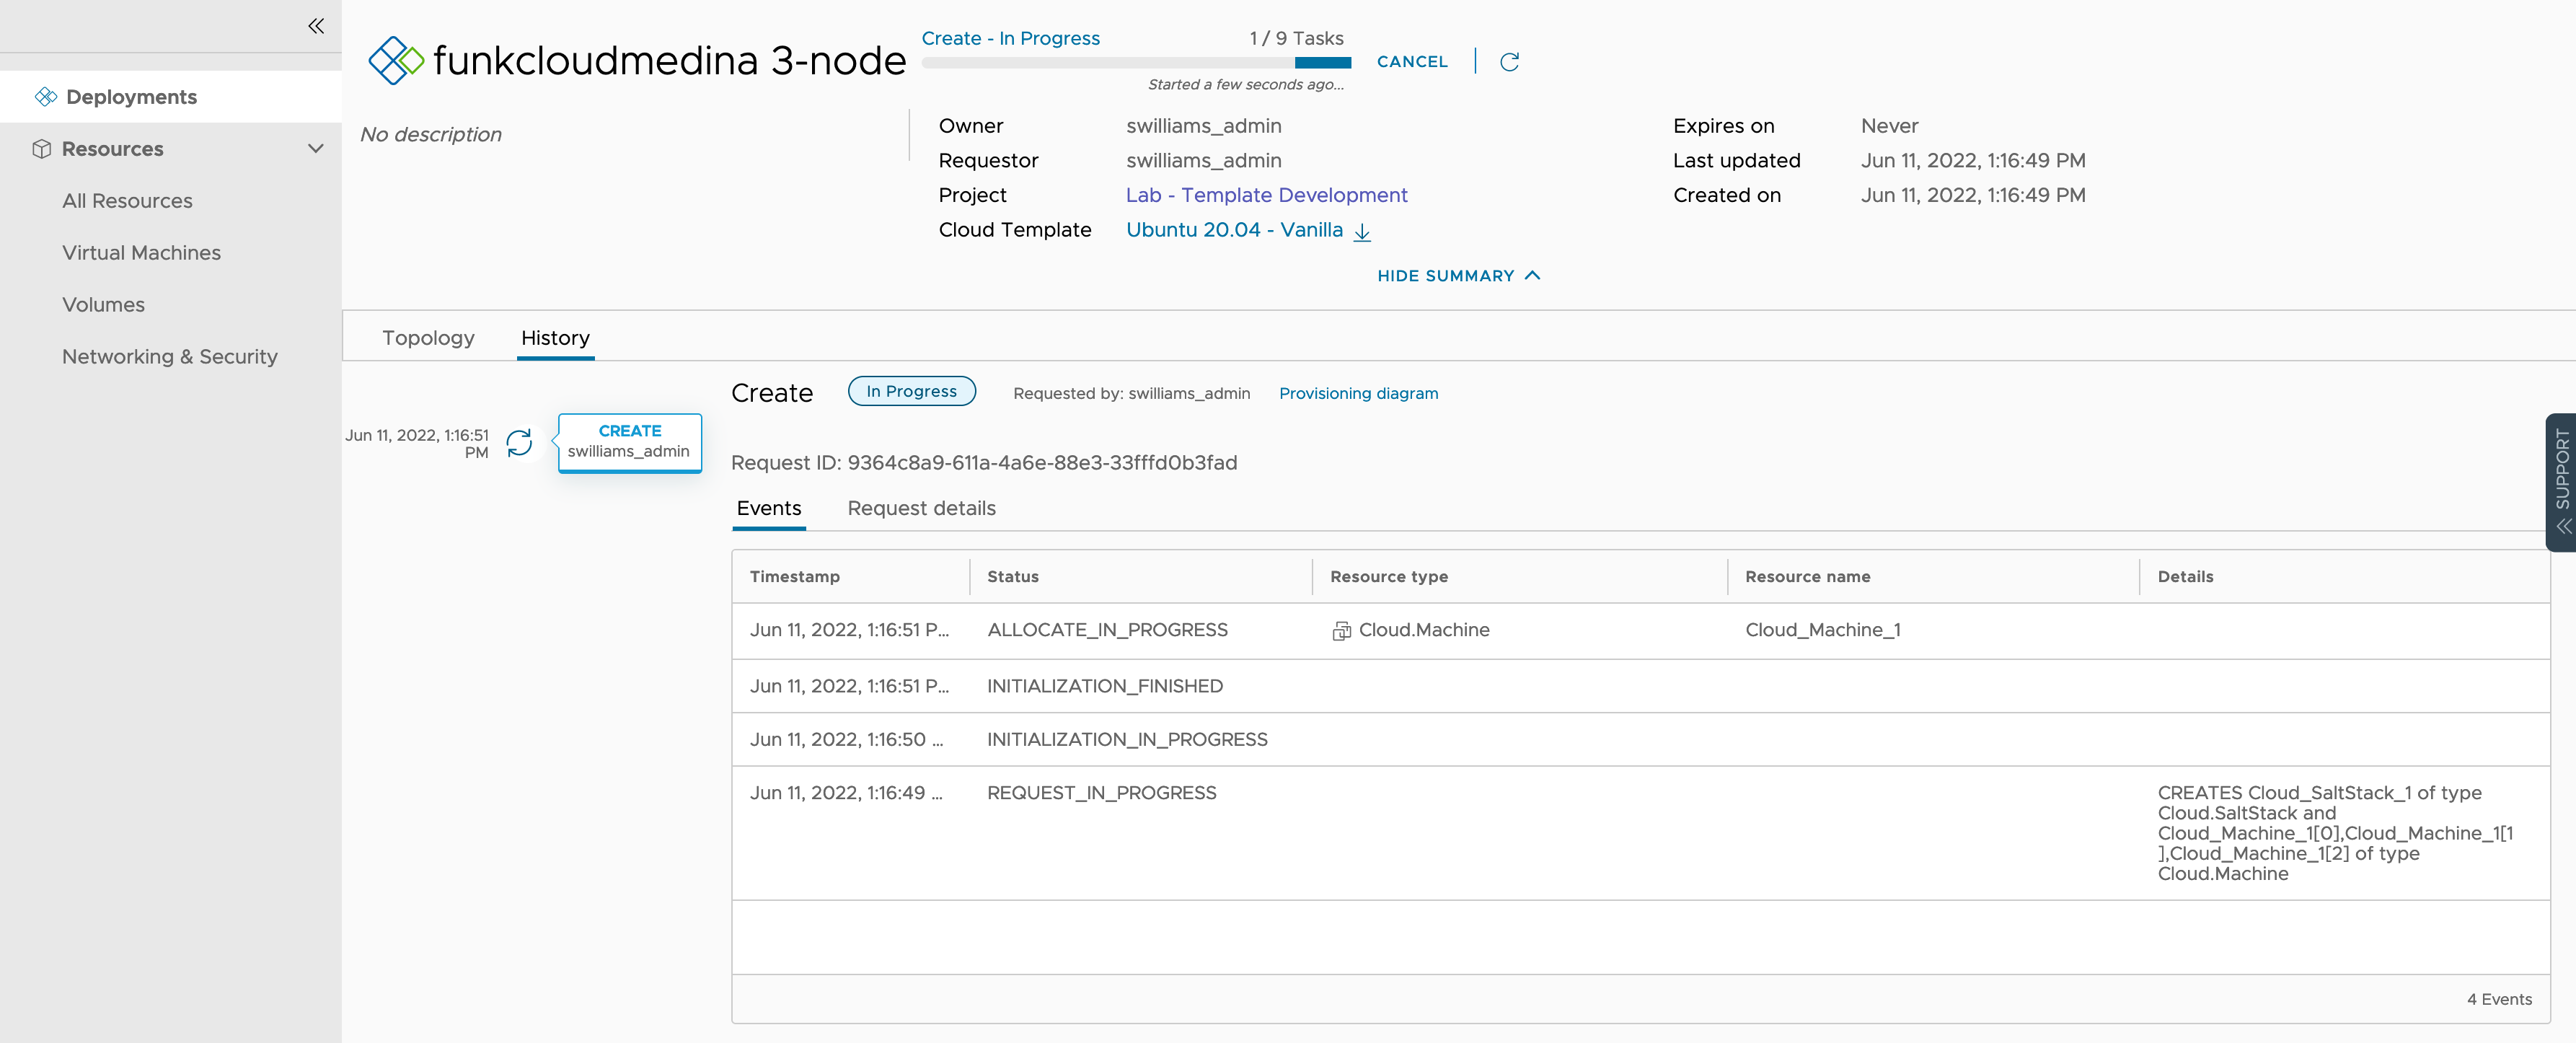
Task: Click the Cloud_Machine_1 resource name
Action: point(1822,630)
